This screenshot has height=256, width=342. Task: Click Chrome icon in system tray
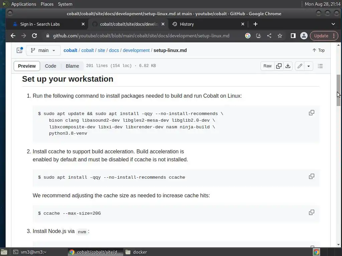(316, 252)
